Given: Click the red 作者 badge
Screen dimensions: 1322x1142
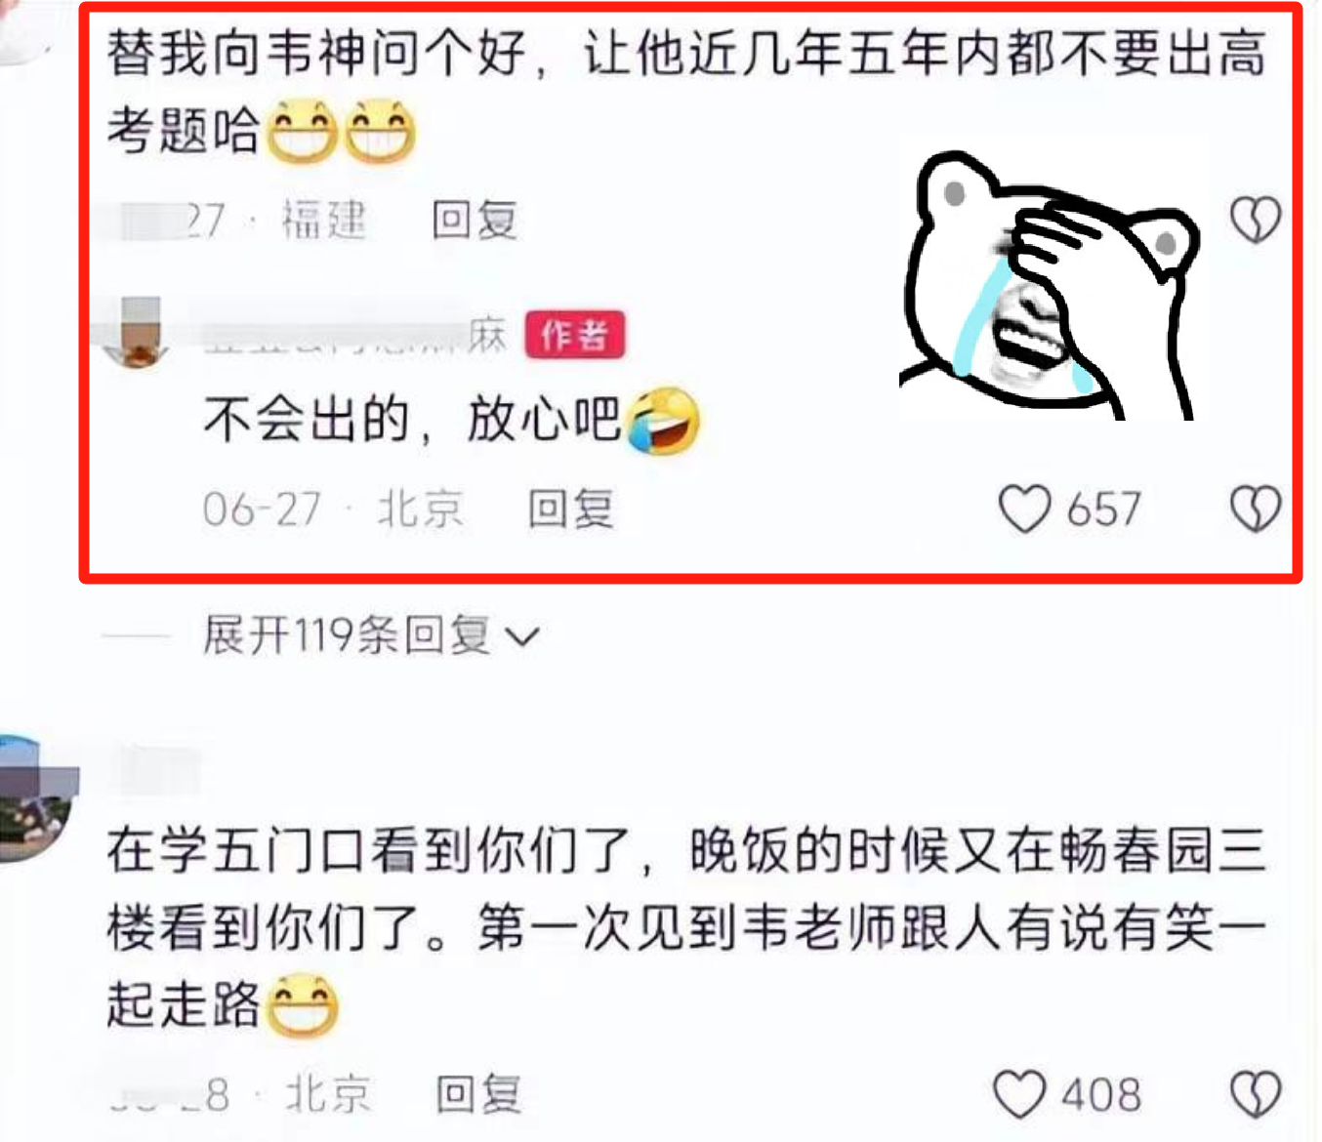Looking at the screenshot, I should 575,335.
